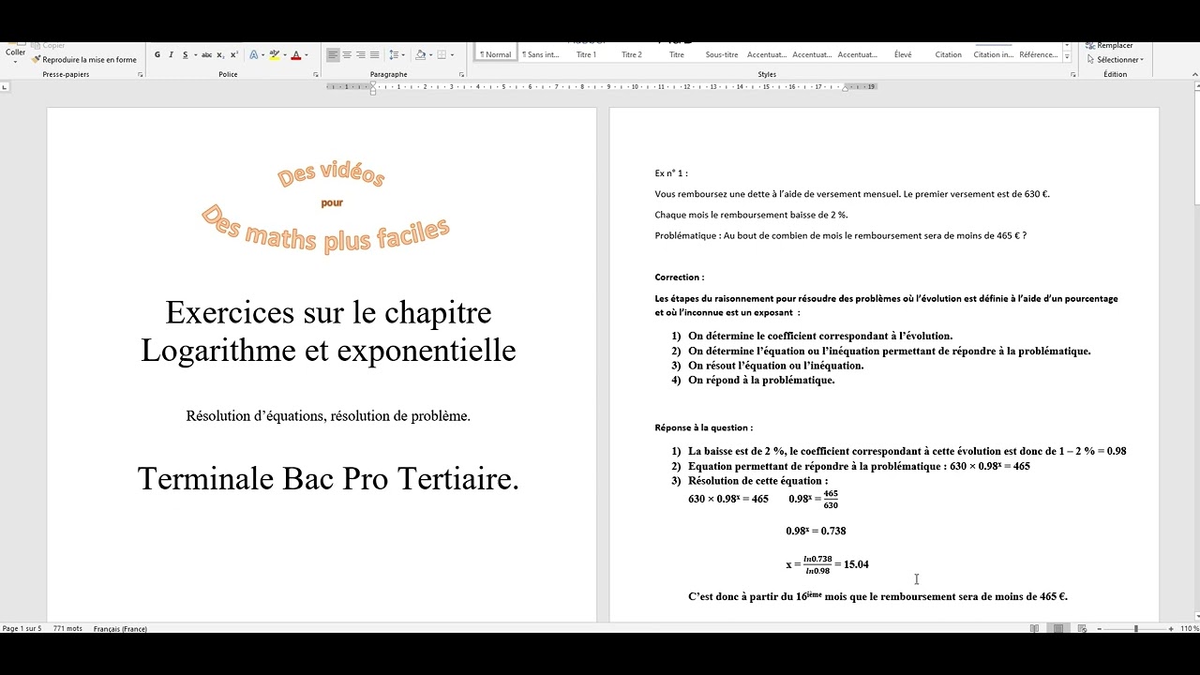Apply the Sans interligne style
1200x675 pixels.
click(x=541, y=54)
